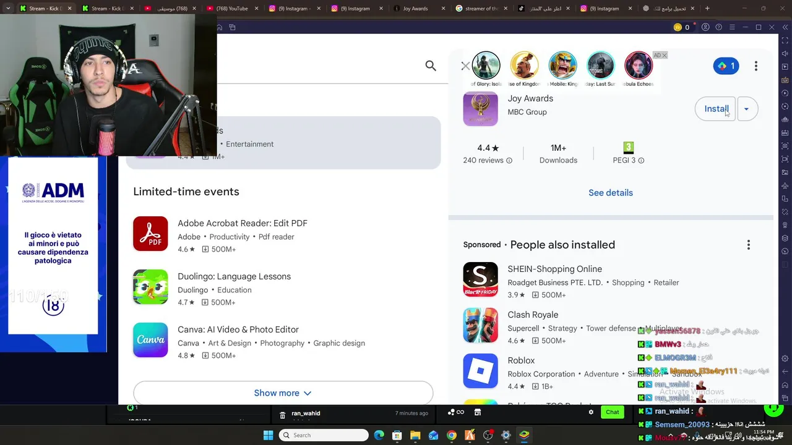Viewport: 792px width, 445px height.
Task: Open the BlueStacks hamburger menu
Action: point(732,27)
